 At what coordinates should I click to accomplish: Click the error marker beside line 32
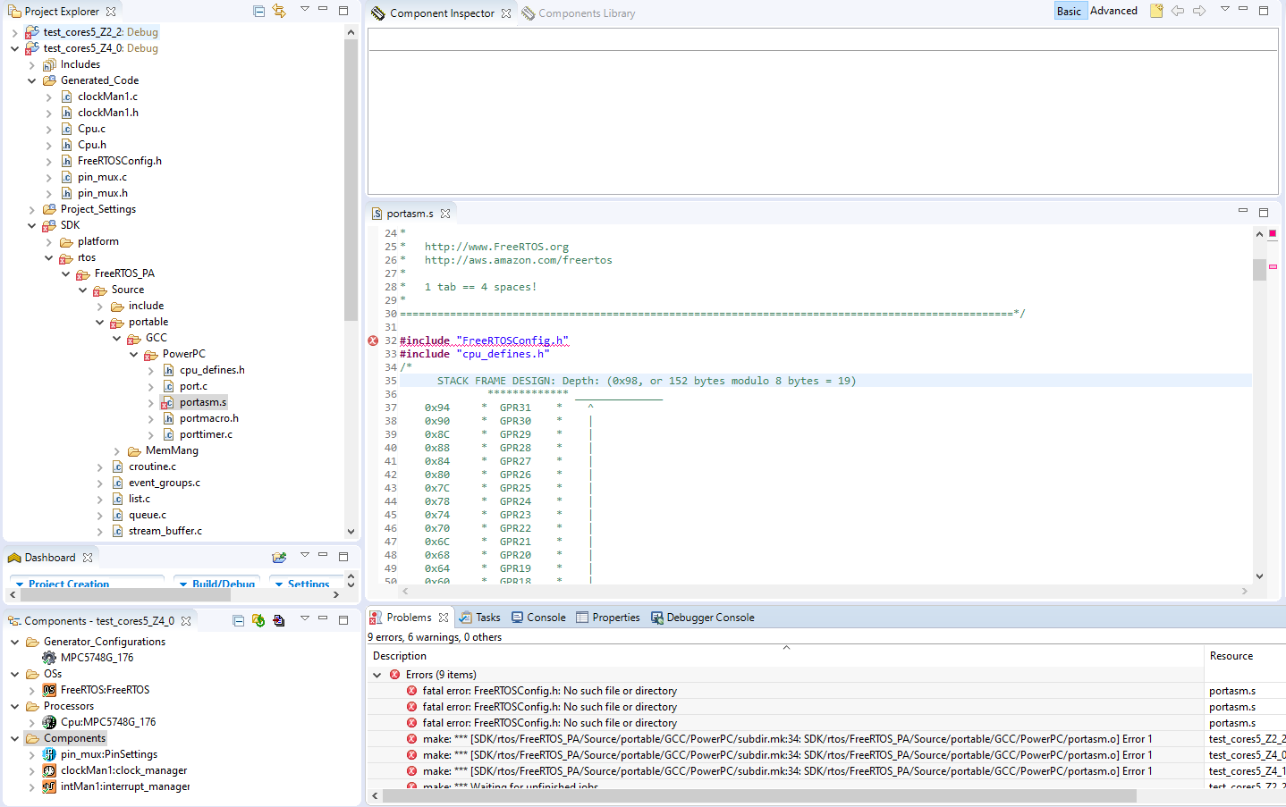click(x=373, y=340)
